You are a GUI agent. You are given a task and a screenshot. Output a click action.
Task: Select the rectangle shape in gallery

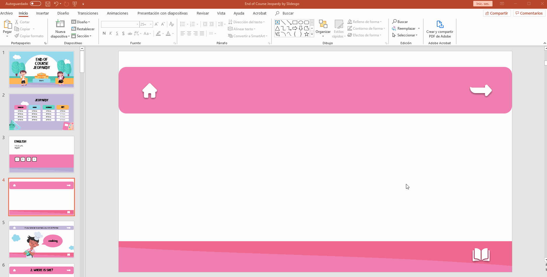(295, 22)
